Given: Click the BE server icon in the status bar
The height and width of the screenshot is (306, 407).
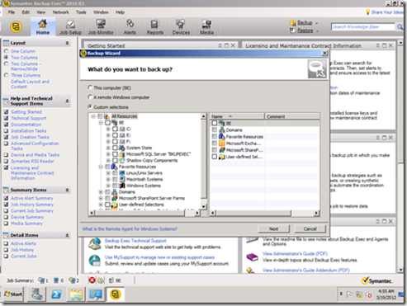Looking at the screenshot, I should coord(111,280).
